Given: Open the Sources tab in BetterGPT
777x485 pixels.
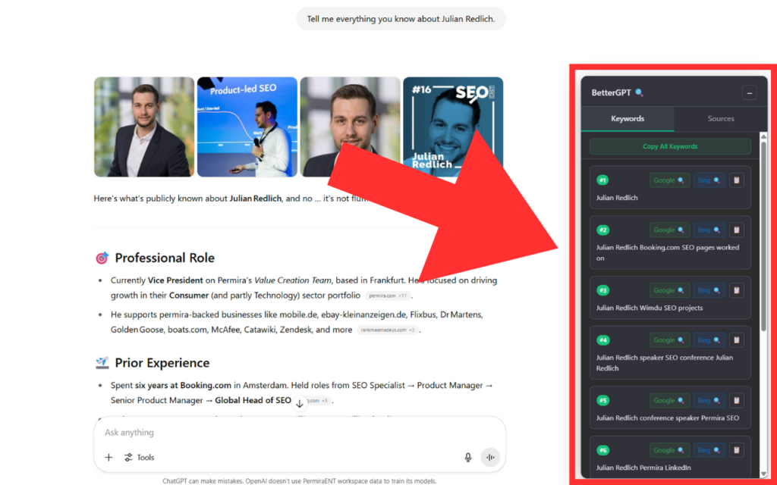Looking at the screenshot, I should click(x=721, y=119).
